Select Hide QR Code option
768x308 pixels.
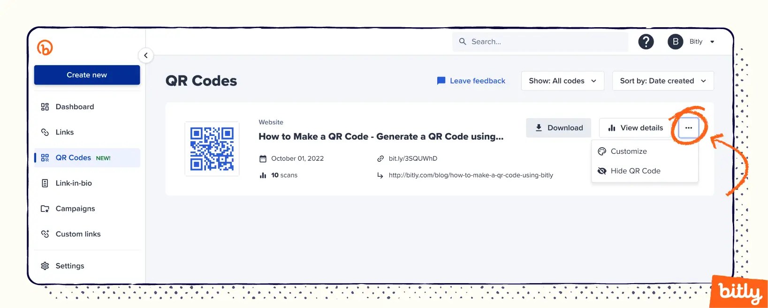tap(645, 171)
